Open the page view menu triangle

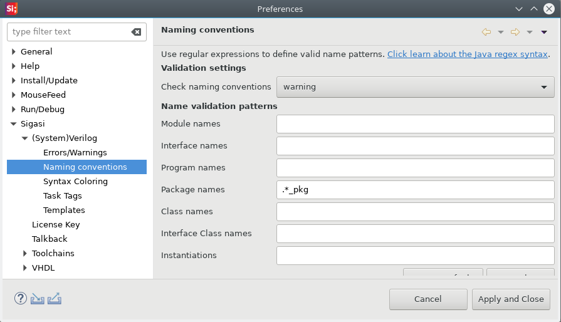544,33
